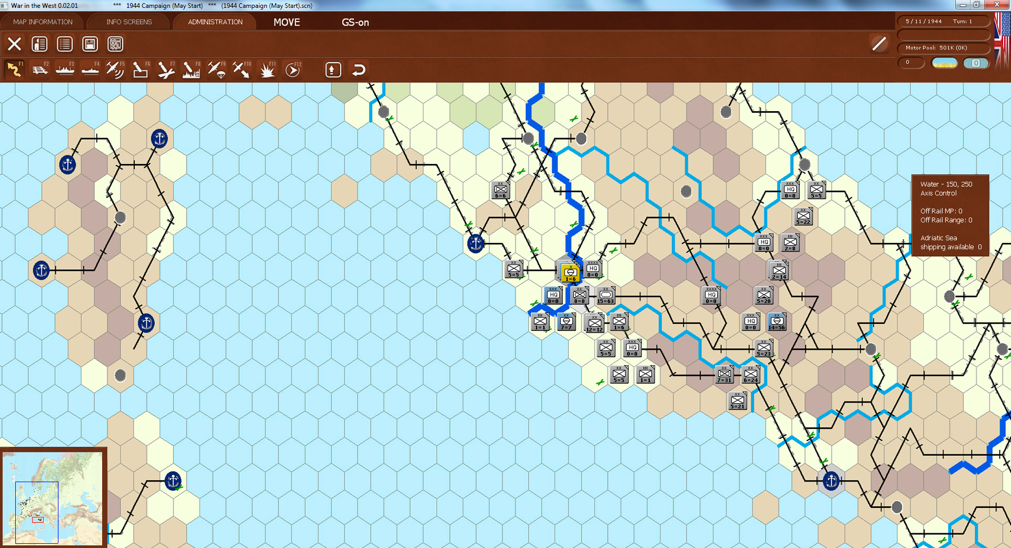1011x548 pixels.
Task: Select the 8=8 infantry counter
Action: coord(579,296)
